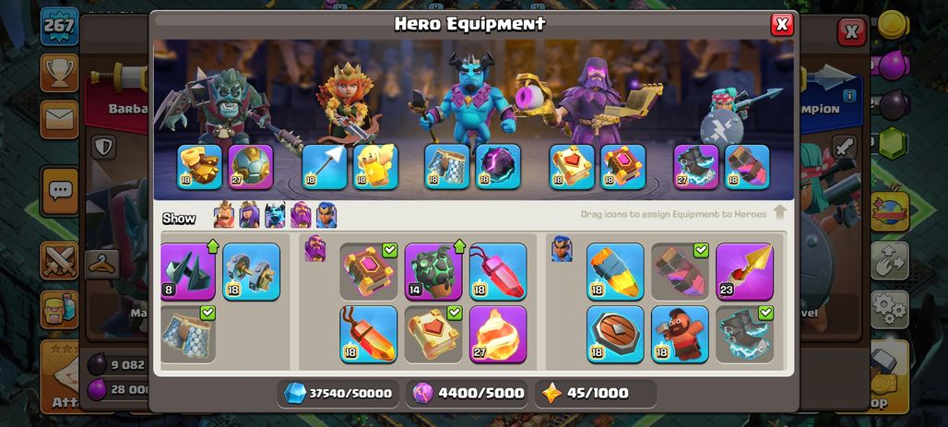Select the Rocket Spear equipment level 23
Screen dimensions: 948x427
click(x=744, y=271)
